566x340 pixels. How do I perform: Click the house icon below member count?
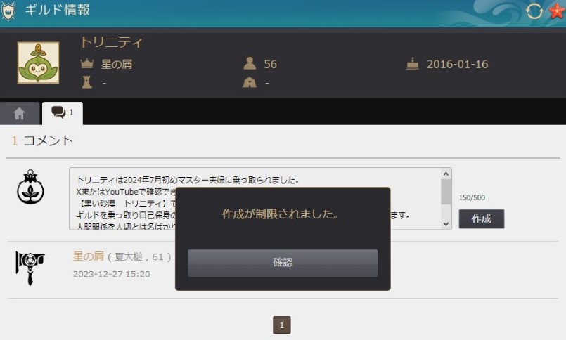tap(249, 83)
